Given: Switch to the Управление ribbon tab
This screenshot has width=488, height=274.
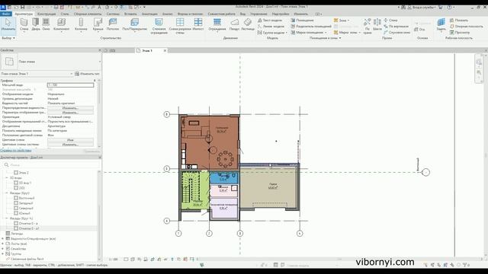Looking at the screenshot, I should pyautogui.click(x=258, y=14).
